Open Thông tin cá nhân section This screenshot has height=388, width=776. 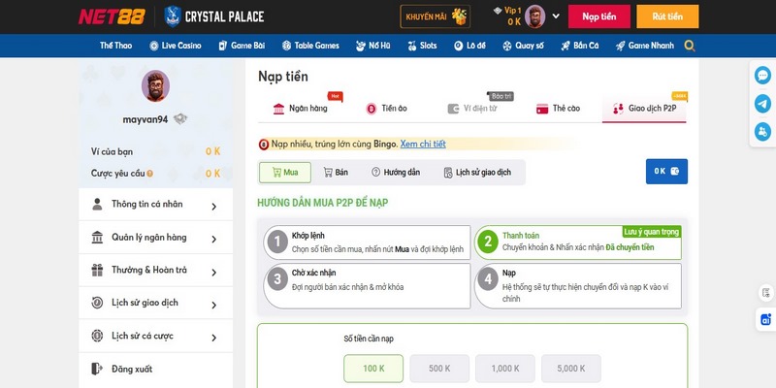[x=155, y=205]
